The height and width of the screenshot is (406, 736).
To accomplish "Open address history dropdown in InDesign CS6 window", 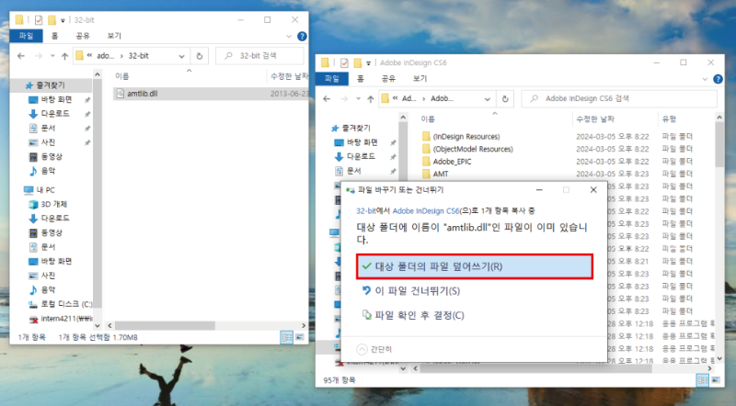I will coord(488,99).
